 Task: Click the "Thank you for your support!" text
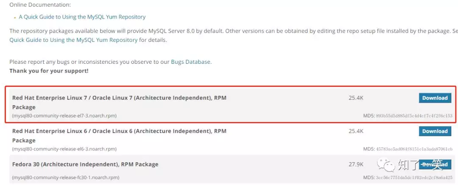(49, 71)
